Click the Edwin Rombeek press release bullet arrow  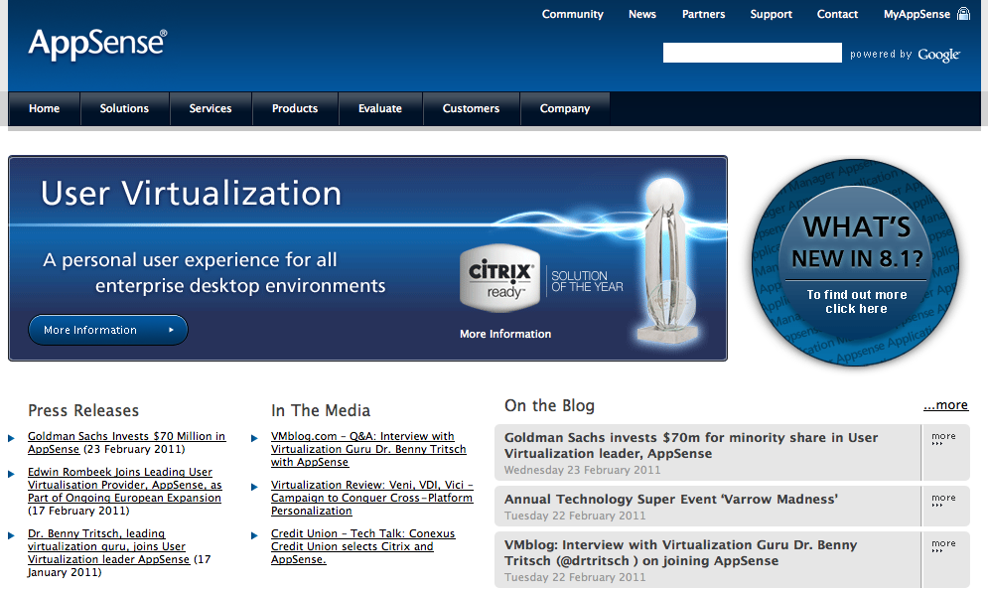[11, 474]
